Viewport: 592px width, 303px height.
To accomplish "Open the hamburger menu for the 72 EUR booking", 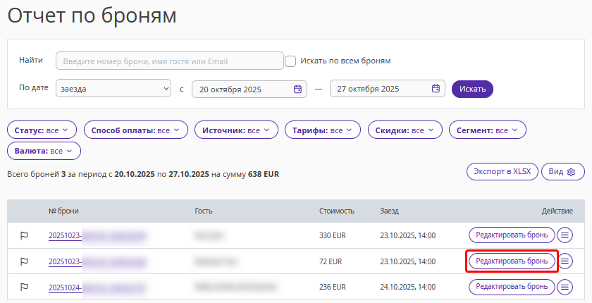I will [565, 261].
